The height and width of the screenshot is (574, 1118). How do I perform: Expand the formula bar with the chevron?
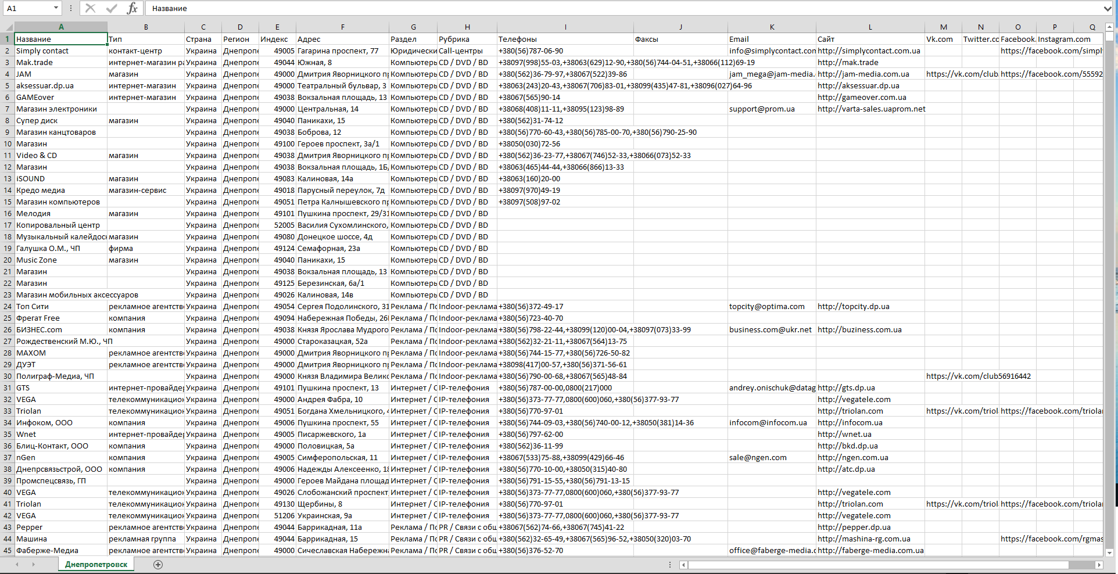click(x=1107, y=8)
